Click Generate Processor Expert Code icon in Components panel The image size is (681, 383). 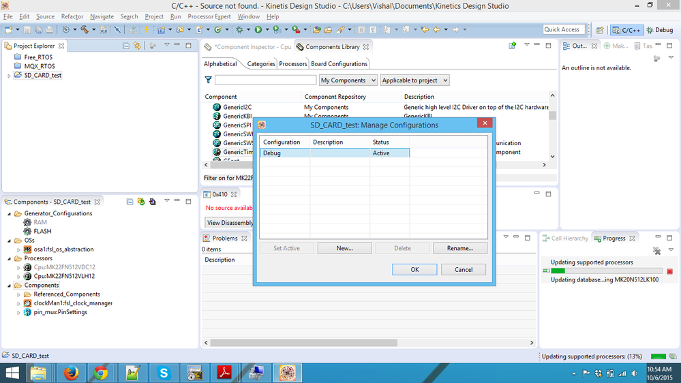click(x=141, y=202)
